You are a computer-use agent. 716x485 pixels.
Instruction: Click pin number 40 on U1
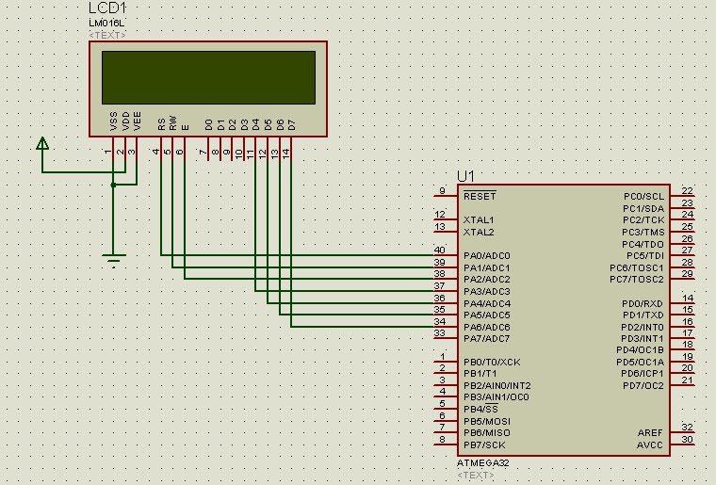(439, 250)
